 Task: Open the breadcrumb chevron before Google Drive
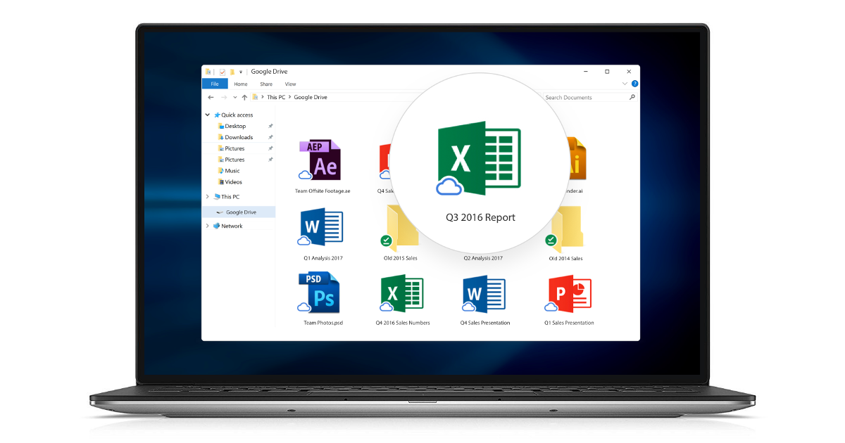[x=289, y=97]
